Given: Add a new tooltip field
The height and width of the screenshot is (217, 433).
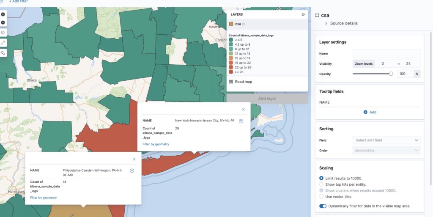Looking at the screenshot, I should (x=370, y=112).
